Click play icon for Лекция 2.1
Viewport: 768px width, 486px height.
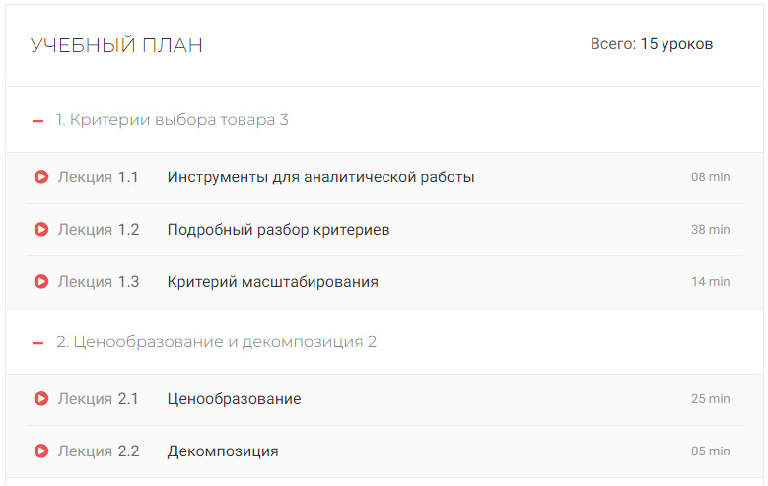point(41,399)
